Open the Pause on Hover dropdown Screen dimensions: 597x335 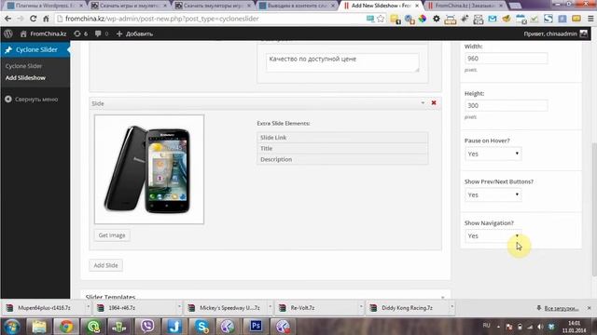tap(493, 154)
